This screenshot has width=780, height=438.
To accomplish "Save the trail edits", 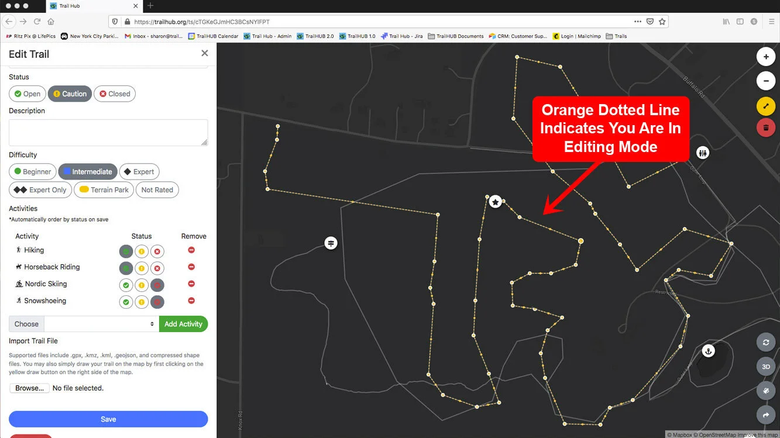I will pyautogui.click(x=108, y=419).
